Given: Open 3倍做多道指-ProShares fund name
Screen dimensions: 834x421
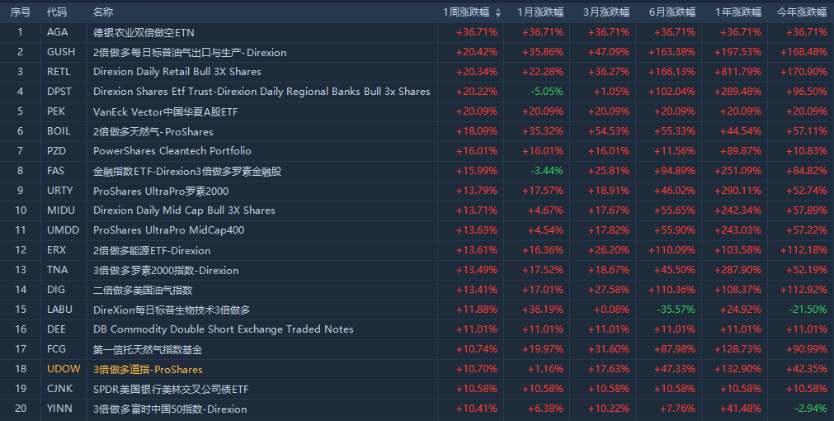Looking at the screenshot, I should coord(148,369).
